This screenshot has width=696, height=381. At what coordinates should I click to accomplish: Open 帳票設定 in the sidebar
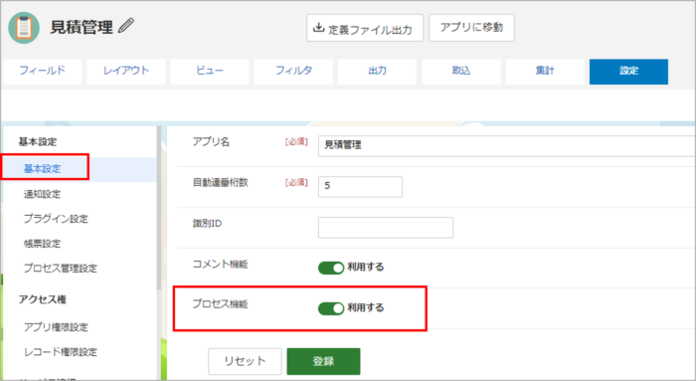click(x=42, y=244)
